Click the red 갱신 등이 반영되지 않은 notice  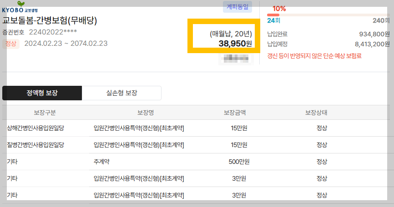click(314, 56)
